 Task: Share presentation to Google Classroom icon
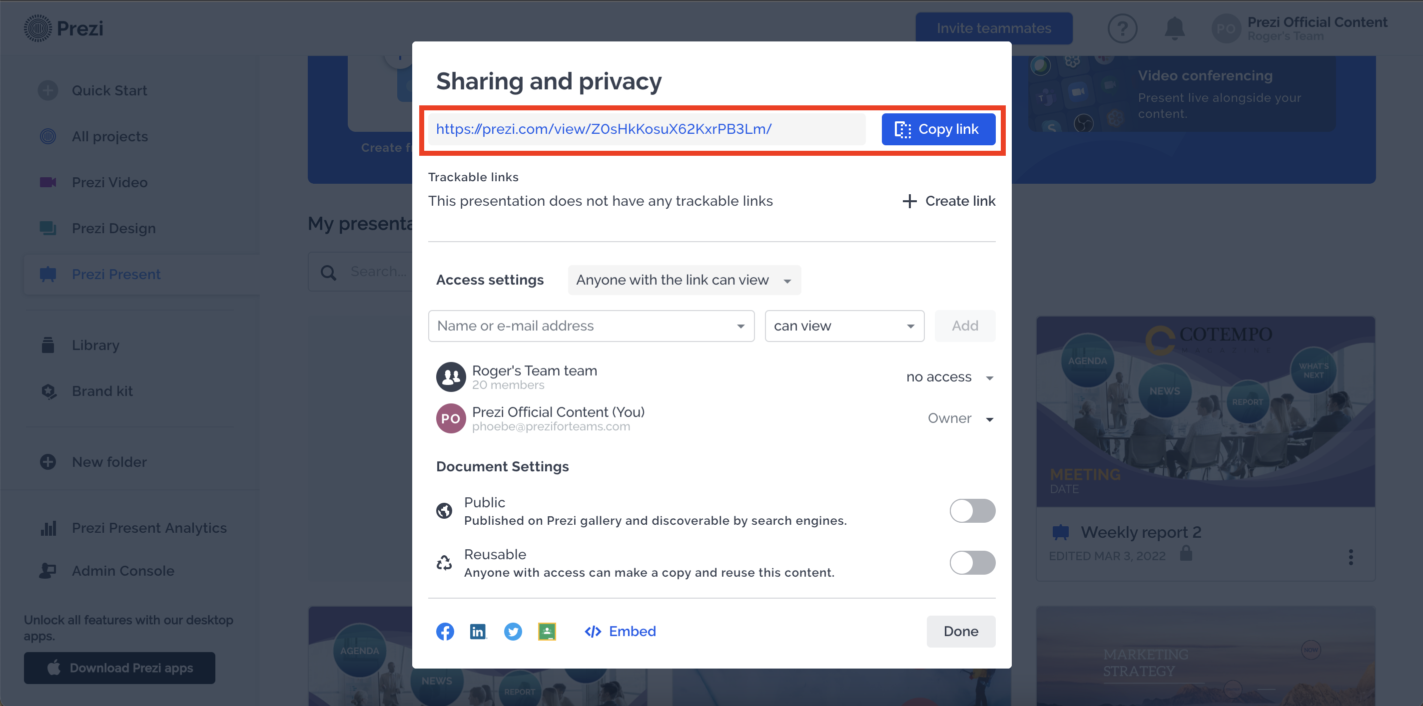tap(546, 631)
